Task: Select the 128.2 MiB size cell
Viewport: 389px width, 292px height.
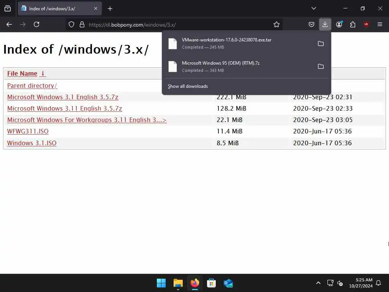Action: coord(231,108)
